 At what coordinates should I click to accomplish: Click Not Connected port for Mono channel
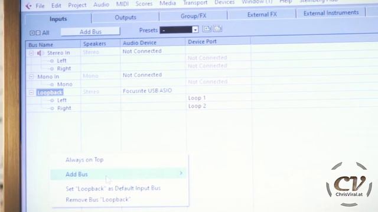coord(207,82)
